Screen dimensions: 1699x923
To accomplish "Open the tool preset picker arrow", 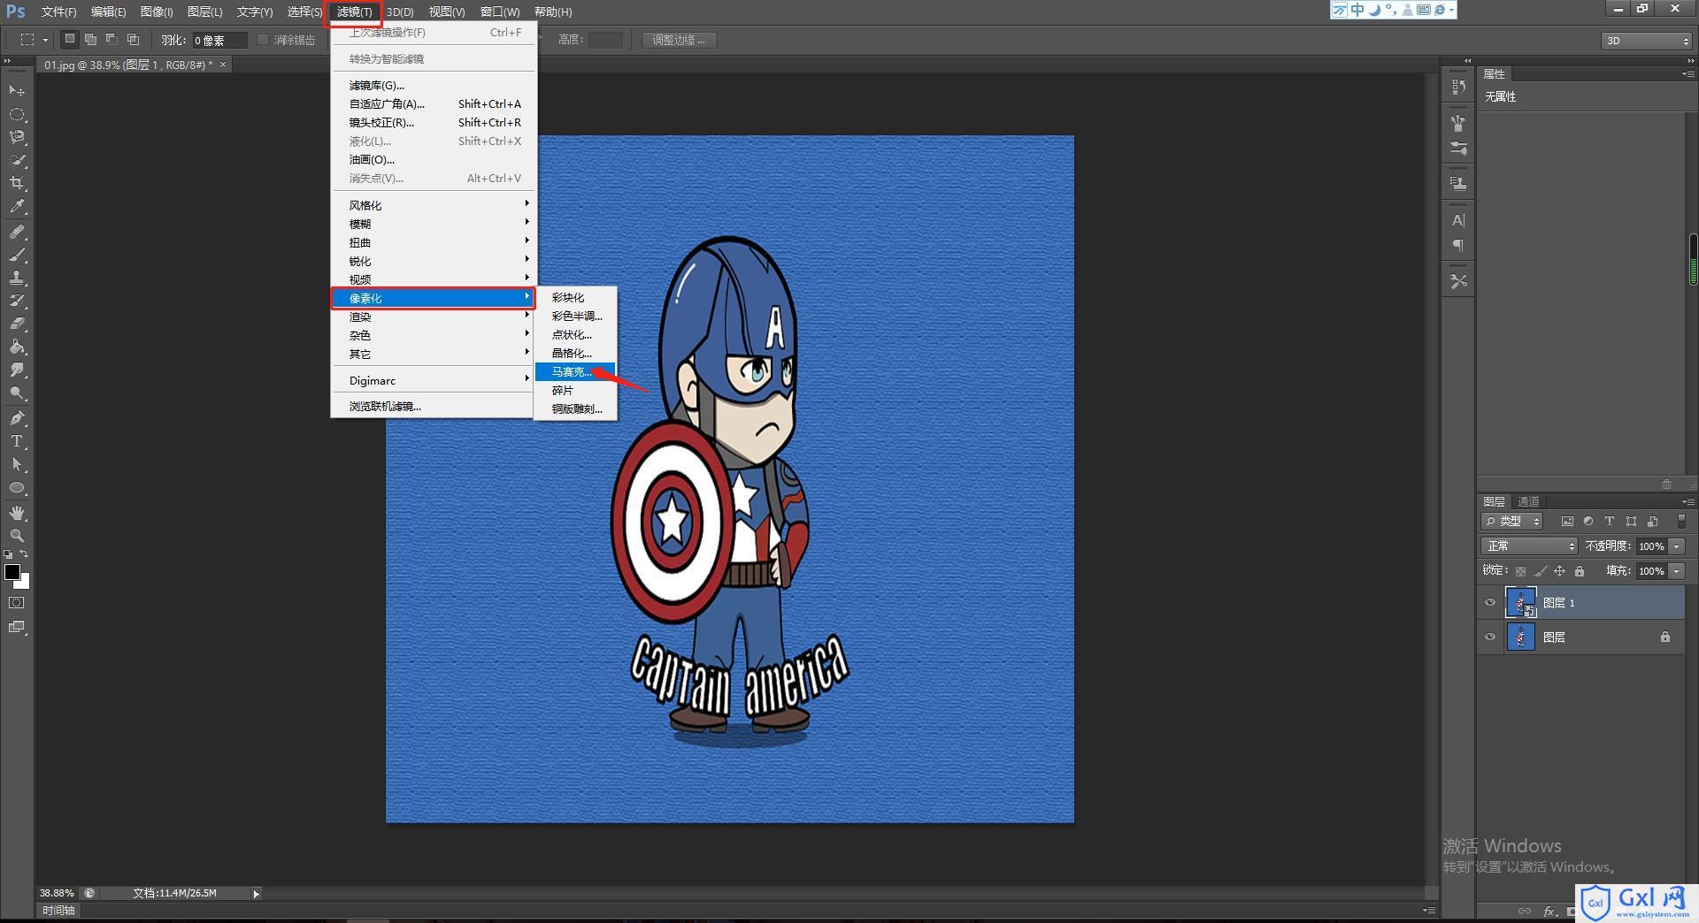I will 45,40.
